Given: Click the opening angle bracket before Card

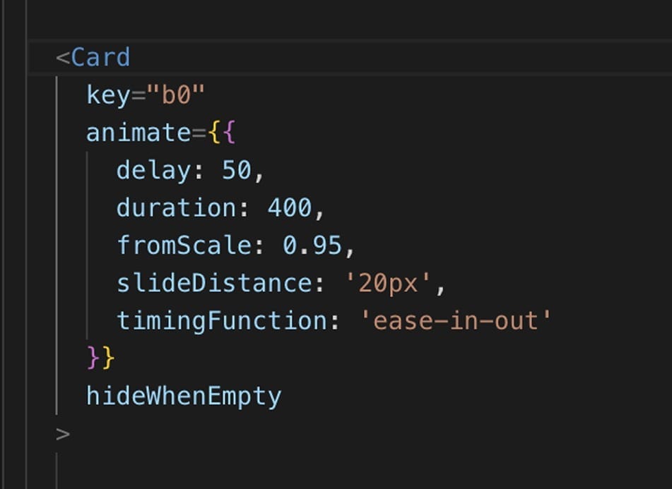Looking at the screenshot, I should [63, 57].
